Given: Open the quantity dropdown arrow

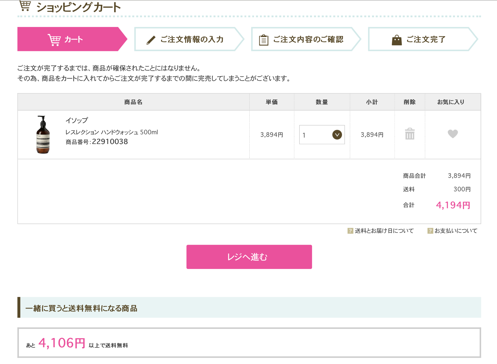Looking at the screenshot, I should (337, 135).
